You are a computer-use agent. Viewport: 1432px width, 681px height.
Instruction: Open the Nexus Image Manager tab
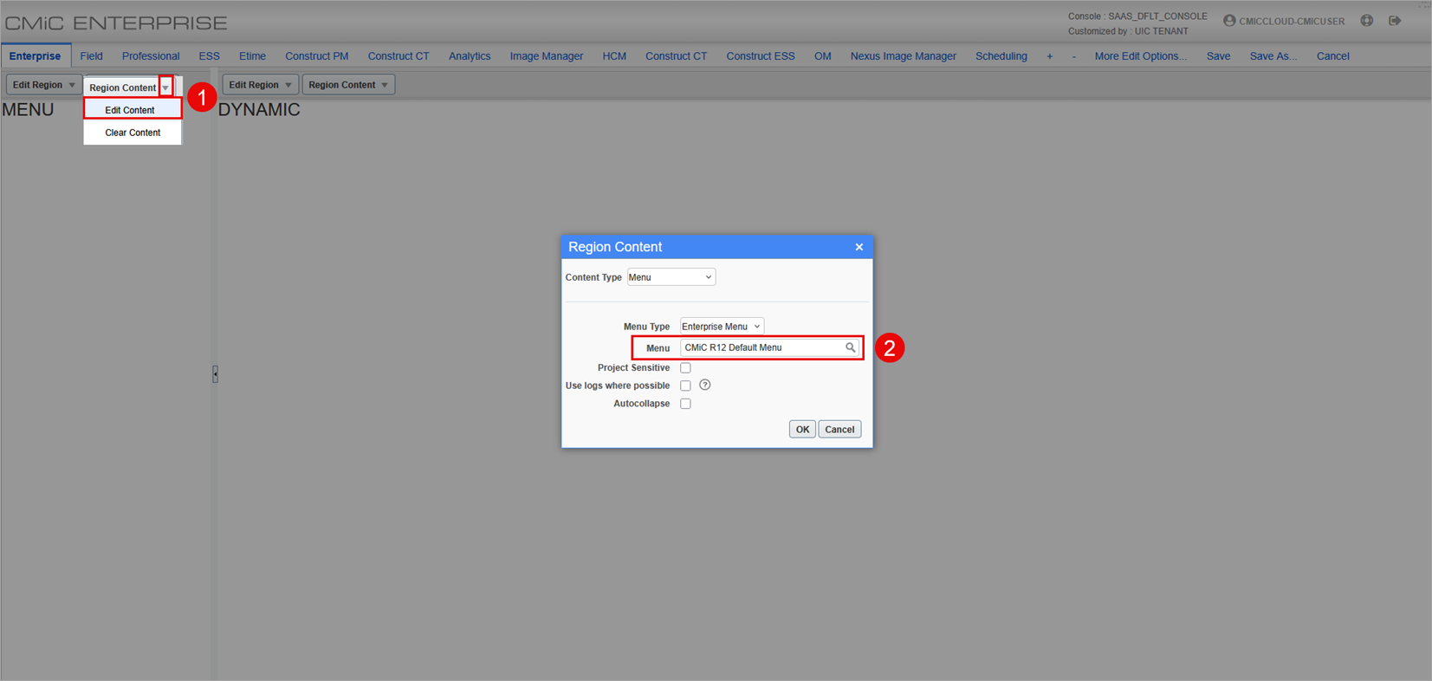click(904, 56)
